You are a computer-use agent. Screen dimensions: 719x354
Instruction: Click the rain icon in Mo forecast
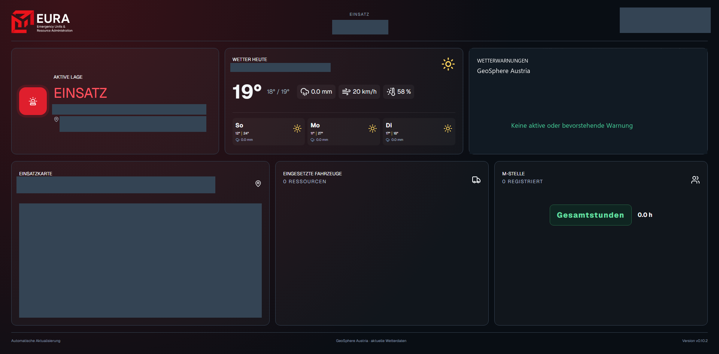[313, 140]
